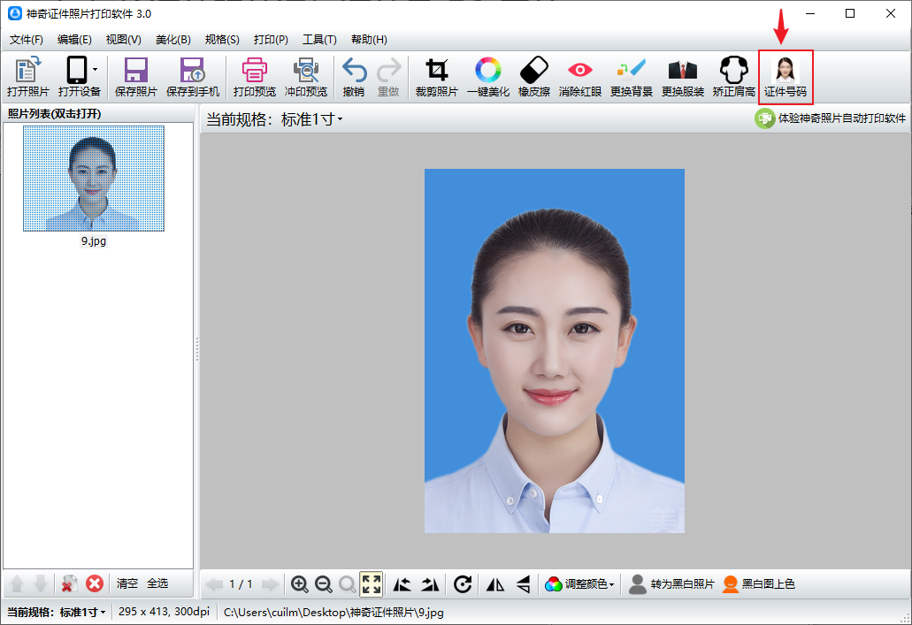
Task: Expand the 打开设备 dropdown arrow
Action: 96,70
